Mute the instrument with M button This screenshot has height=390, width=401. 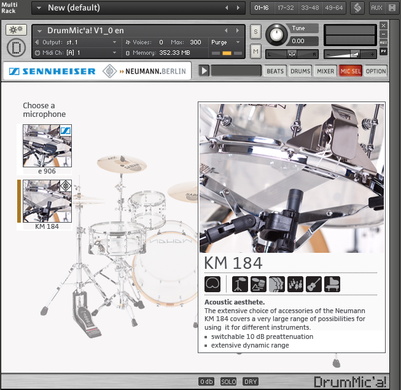click(x=255, y=52)
